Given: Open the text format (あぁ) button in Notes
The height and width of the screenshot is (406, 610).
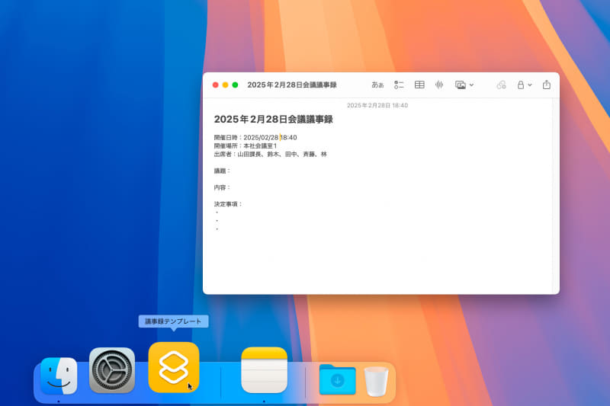Looking at the screenshot, I should click(377, 85).
